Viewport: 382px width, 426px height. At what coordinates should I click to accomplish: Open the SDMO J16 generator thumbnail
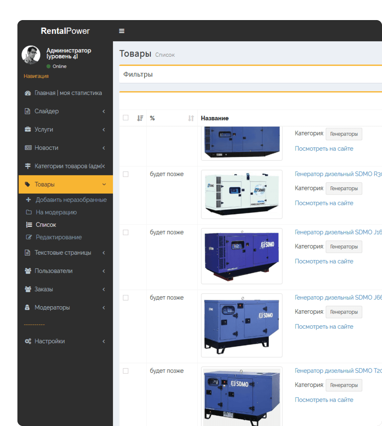(x=242, y=256)
